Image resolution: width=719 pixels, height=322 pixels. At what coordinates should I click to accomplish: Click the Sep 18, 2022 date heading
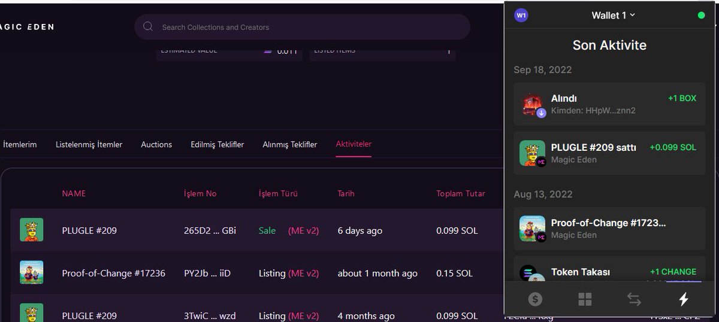542,70
